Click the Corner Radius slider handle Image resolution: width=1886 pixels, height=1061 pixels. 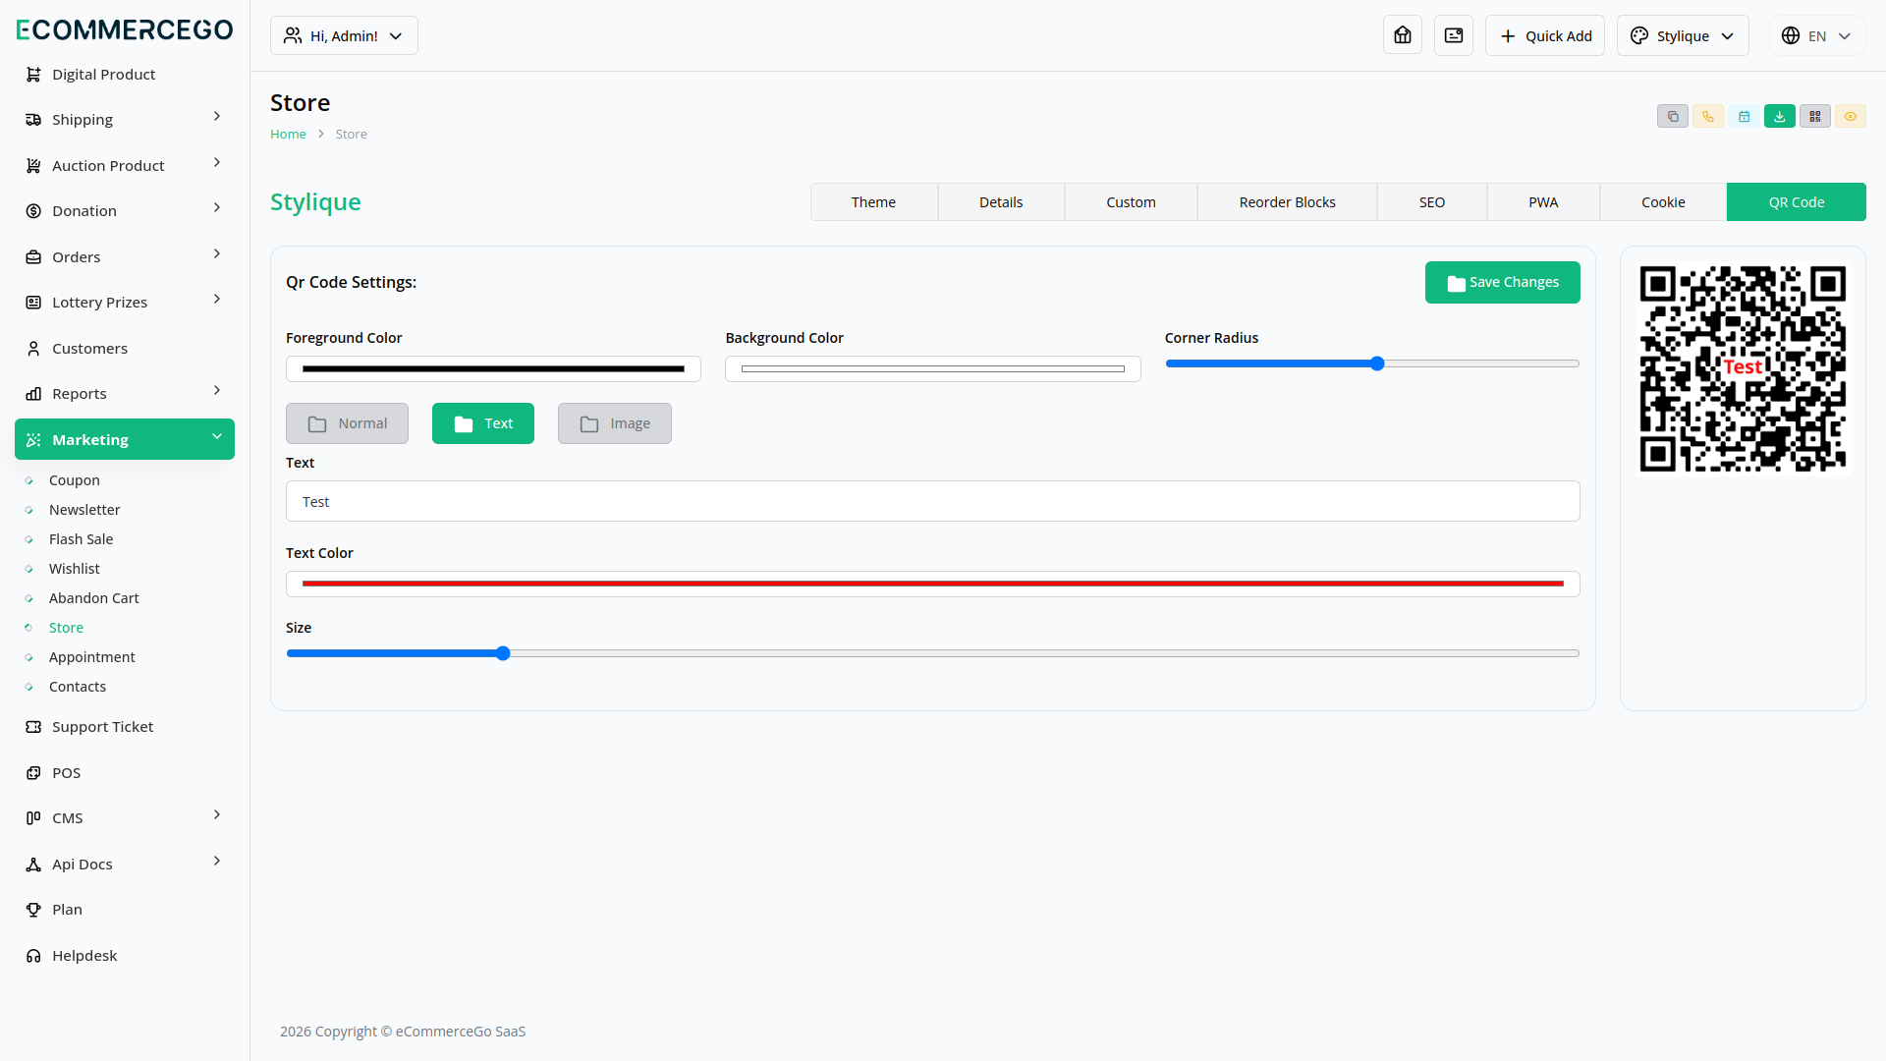pos(1377,363)
